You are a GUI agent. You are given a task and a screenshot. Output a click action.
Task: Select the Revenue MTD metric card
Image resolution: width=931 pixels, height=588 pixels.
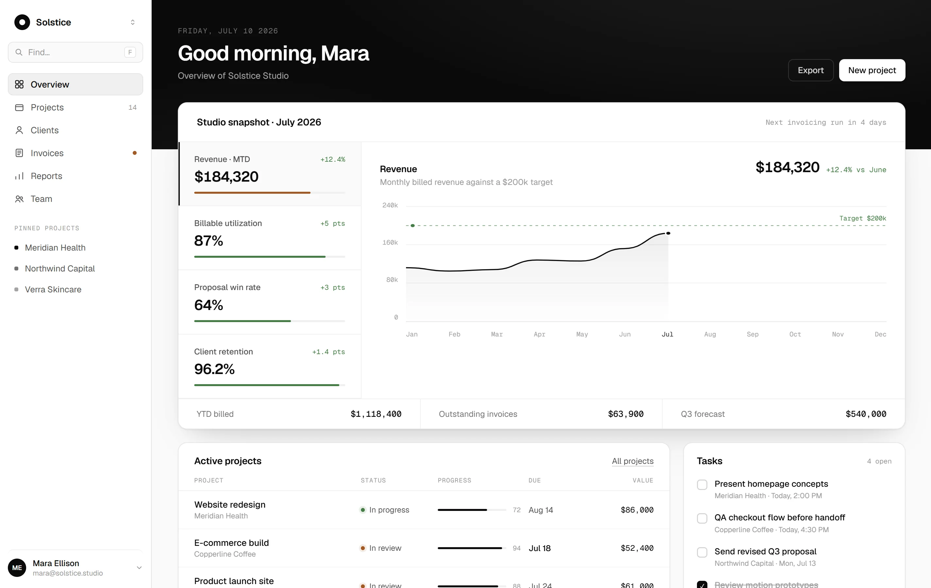tap(270, 174)
